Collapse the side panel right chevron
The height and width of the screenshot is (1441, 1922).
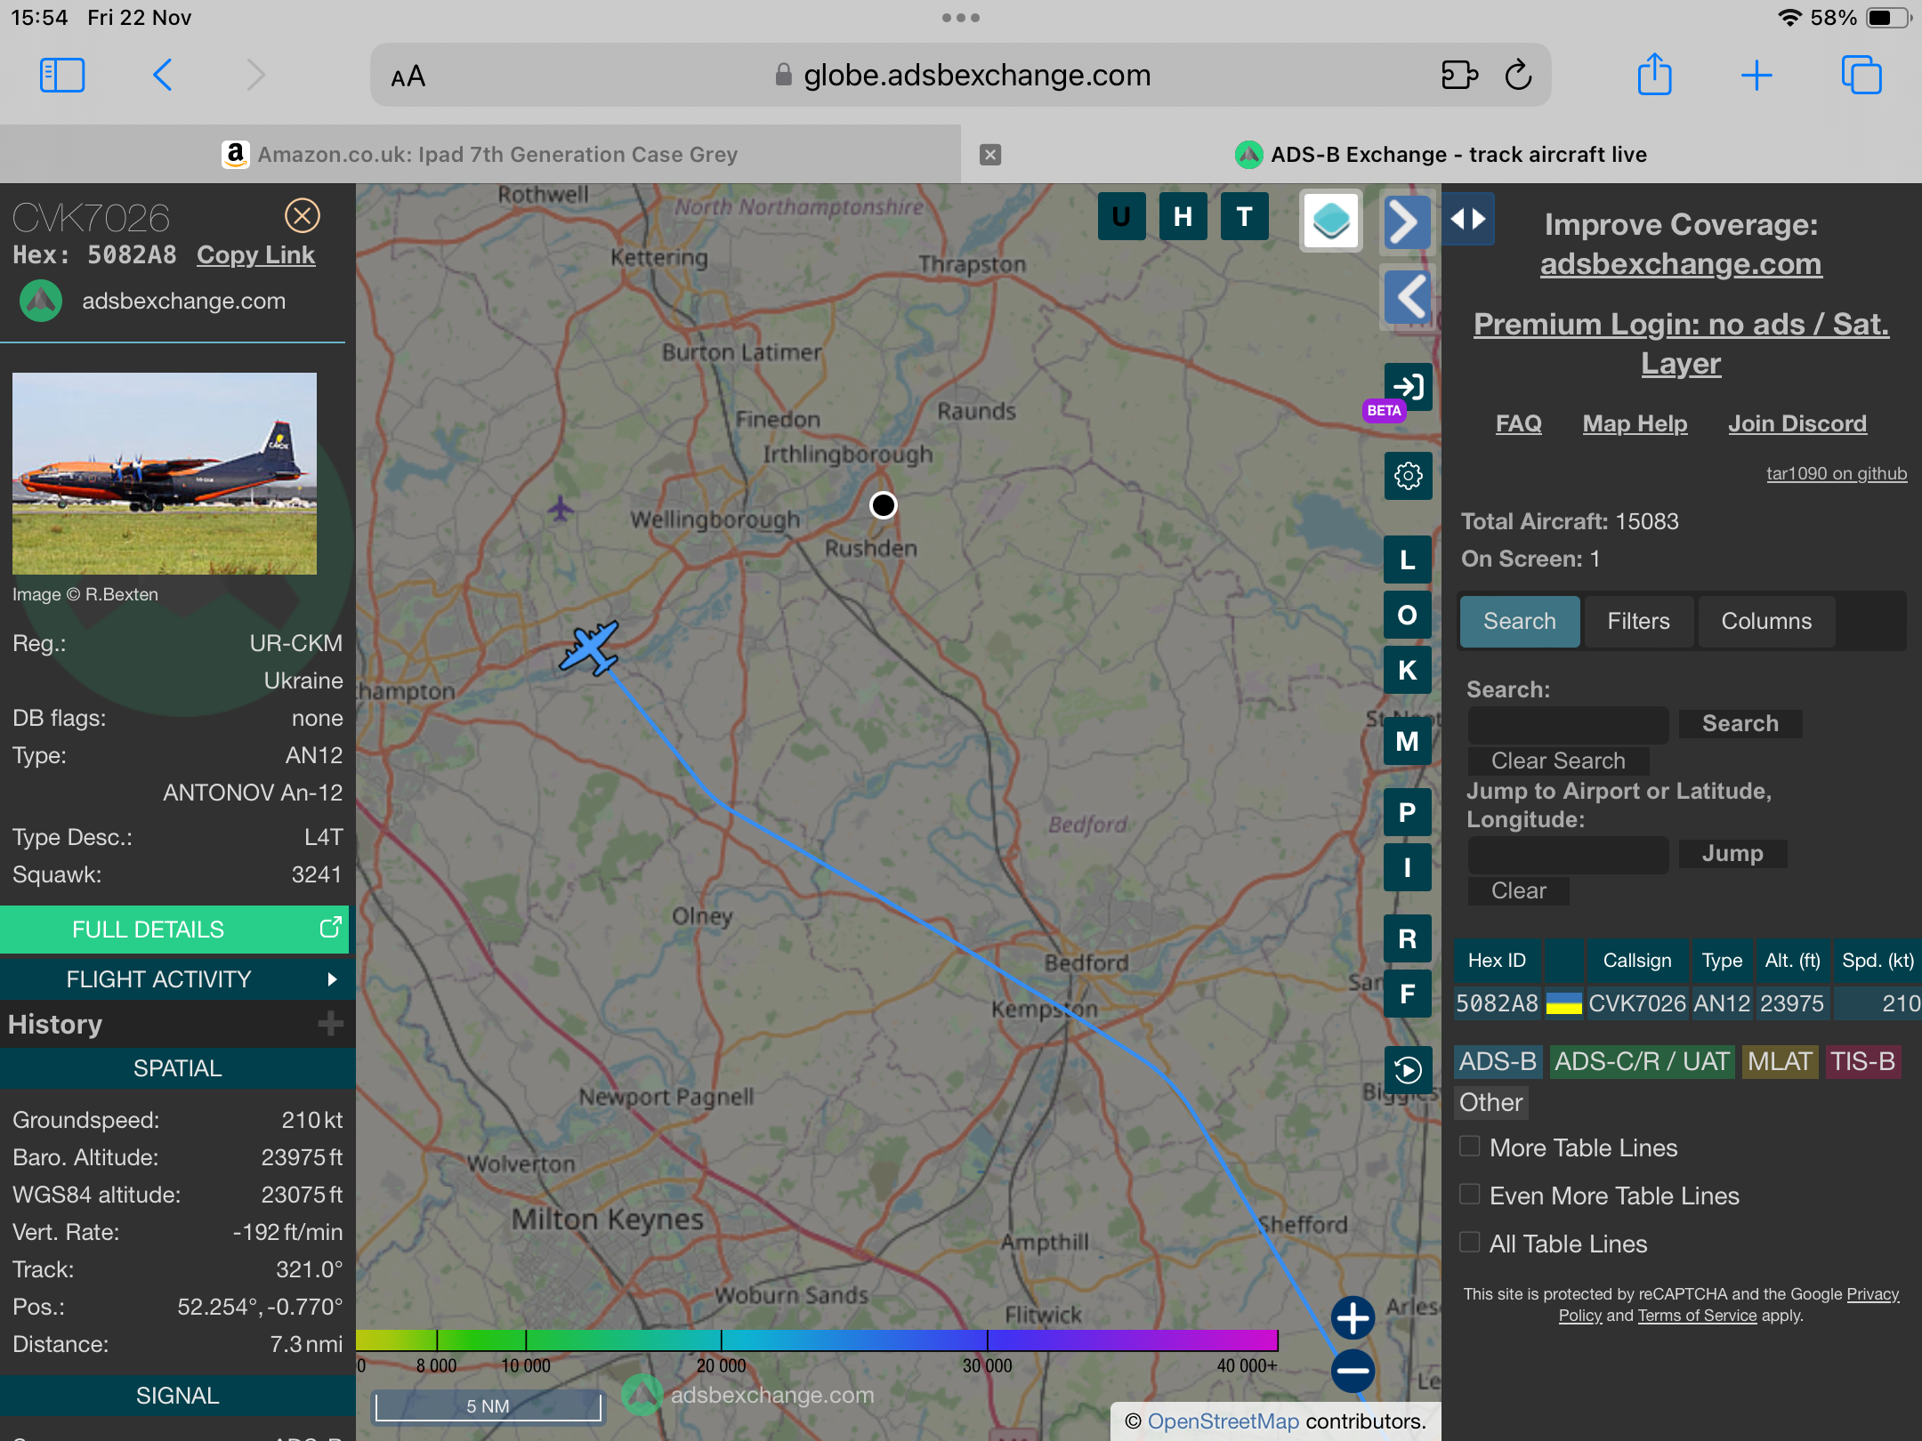coord(1406,222)
